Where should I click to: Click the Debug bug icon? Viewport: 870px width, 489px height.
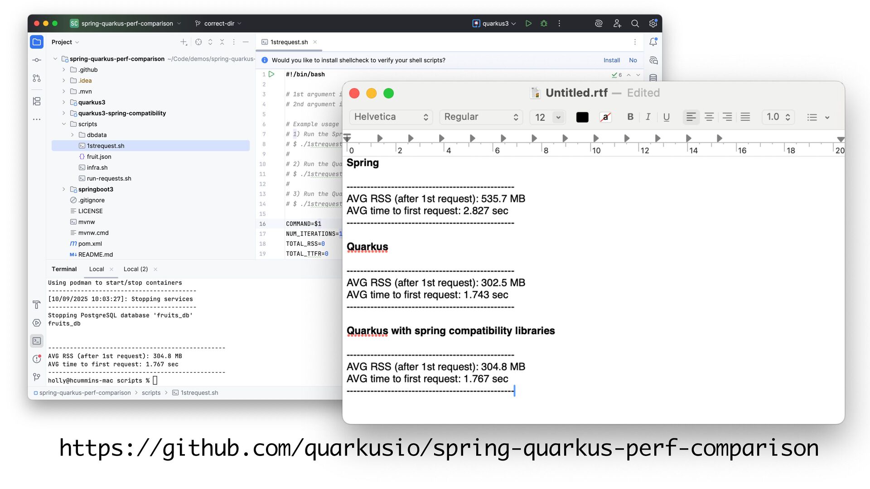pos(544,24)
